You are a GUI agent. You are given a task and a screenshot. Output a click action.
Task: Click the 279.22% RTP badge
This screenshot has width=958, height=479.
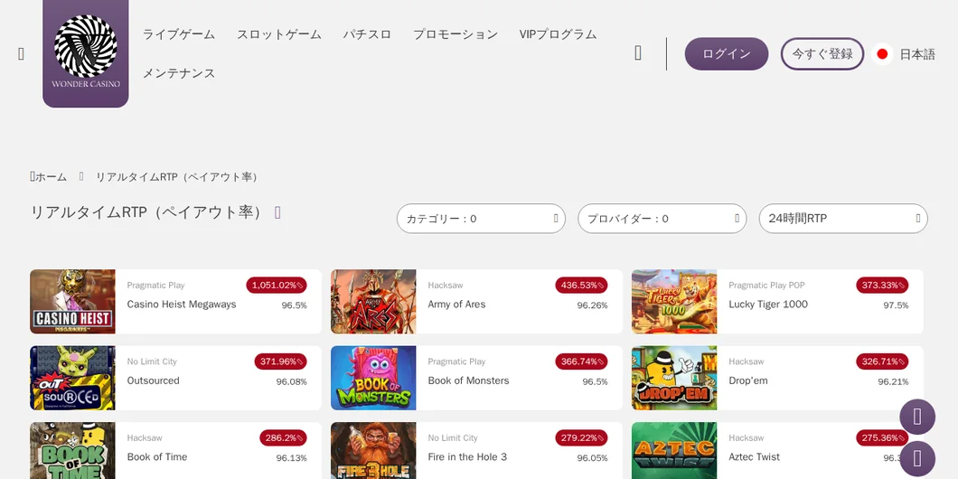tap(581, 438)
